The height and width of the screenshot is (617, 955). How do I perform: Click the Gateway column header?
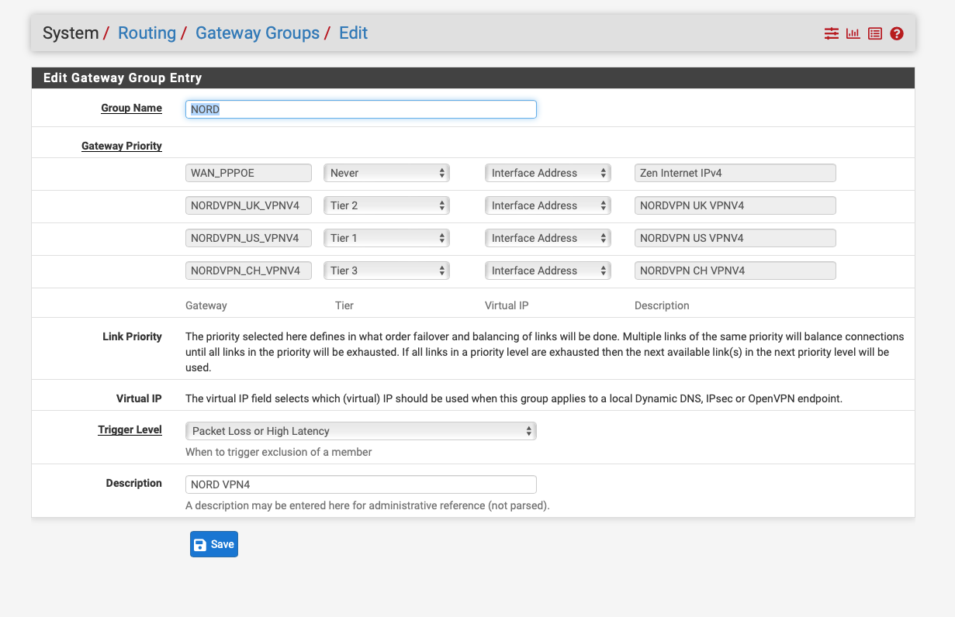206,305
